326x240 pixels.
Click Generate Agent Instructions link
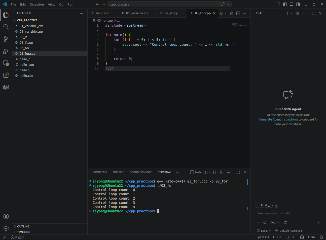279,119
